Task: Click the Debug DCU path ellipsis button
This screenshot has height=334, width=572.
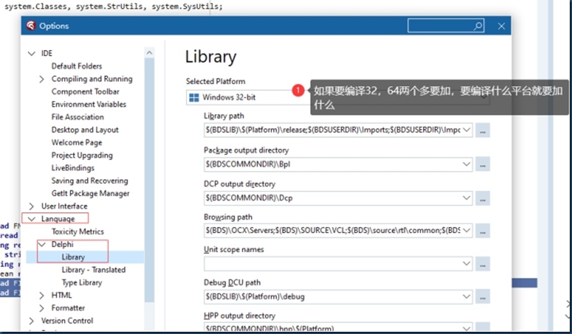Action: point(482,297)
